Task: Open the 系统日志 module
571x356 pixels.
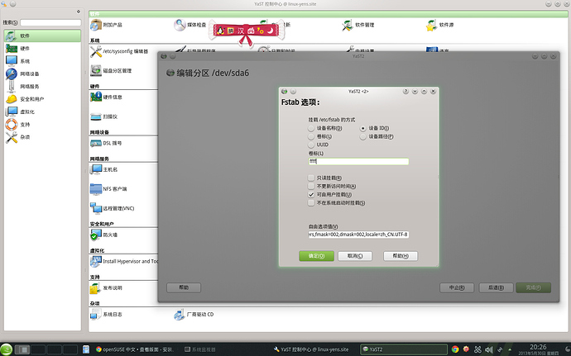Action: [106, 314]
